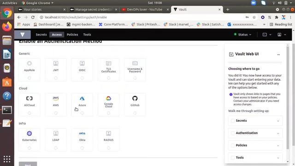Go back in Chrome history
This screenshot has width=295, height=166.
19,18
